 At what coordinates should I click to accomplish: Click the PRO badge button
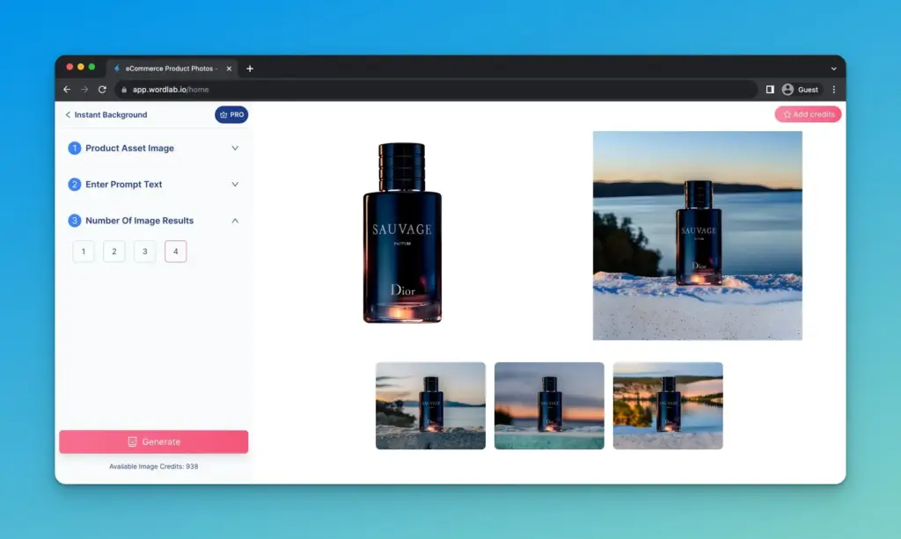tap(231, 115)
